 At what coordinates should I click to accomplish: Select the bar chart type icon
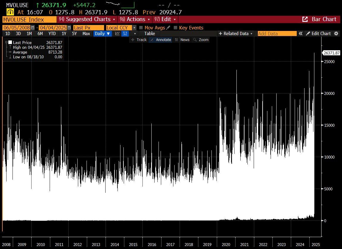click(125, 34)
